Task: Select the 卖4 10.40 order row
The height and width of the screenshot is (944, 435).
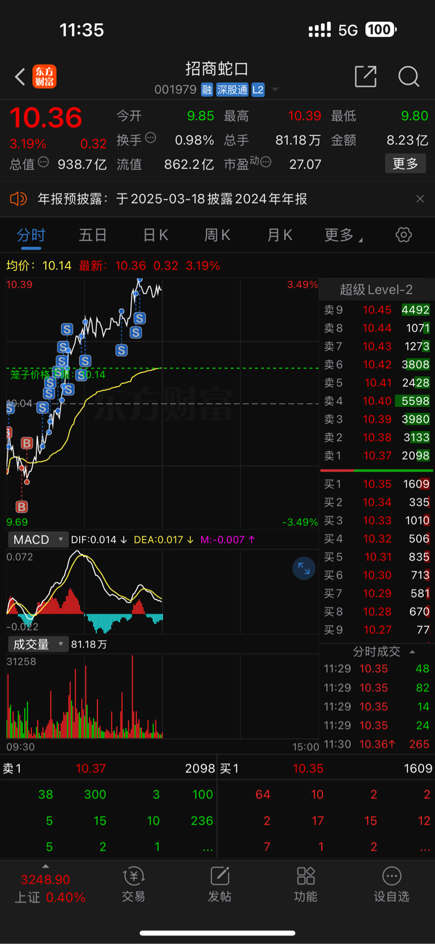Action: tap(377, 401)
